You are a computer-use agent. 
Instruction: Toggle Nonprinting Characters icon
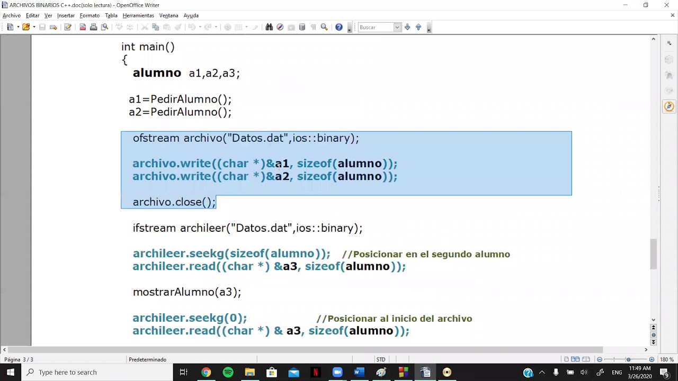[313, 27]
